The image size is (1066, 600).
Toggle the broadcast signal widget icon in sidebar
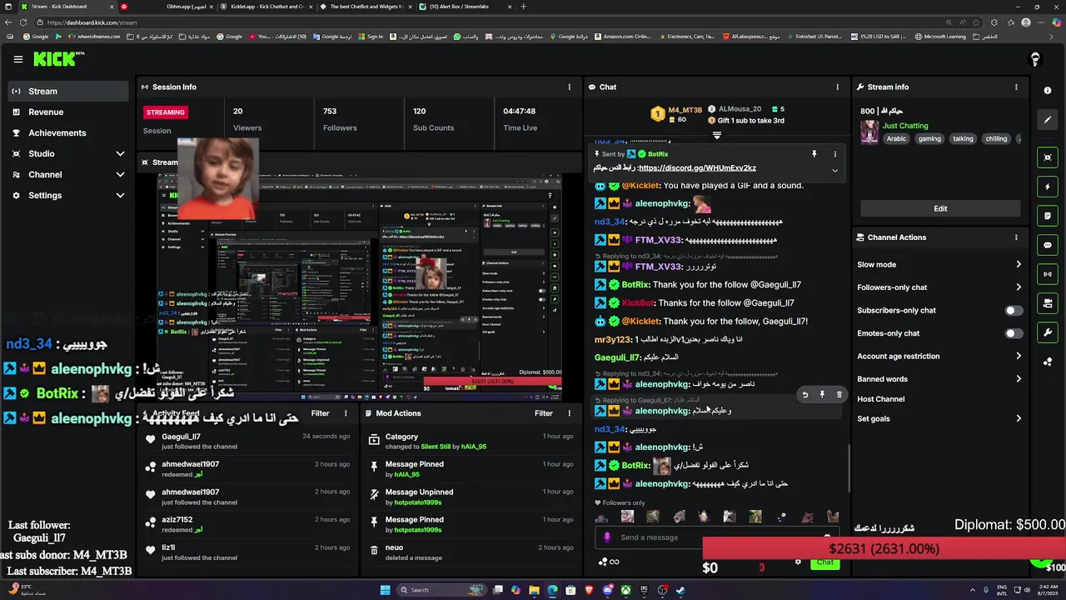point(1048,274)
